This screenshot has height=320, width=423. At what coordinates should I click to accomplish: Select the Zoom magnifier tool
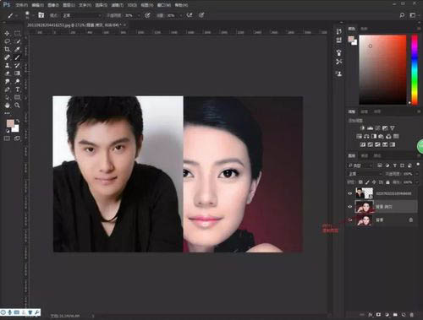17,106
